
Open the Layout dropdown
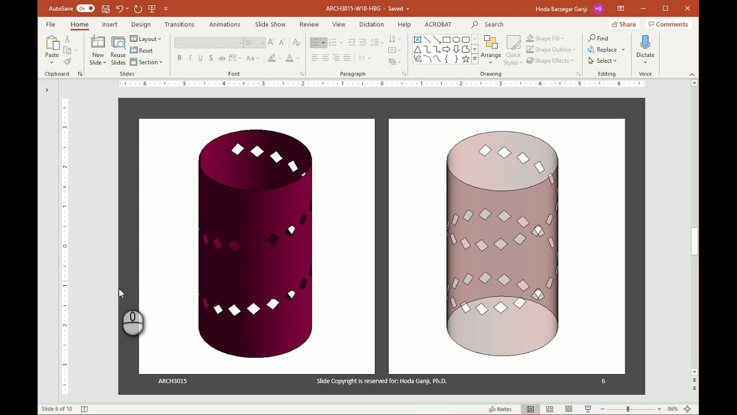click(146, 39)
